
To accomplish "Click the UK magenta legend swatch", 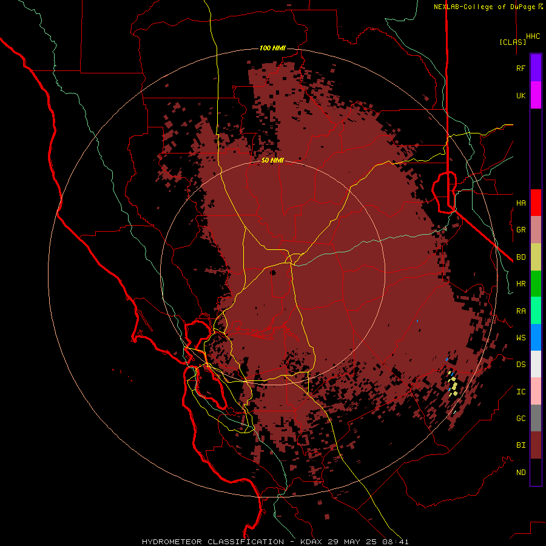I will coord(536,95).
